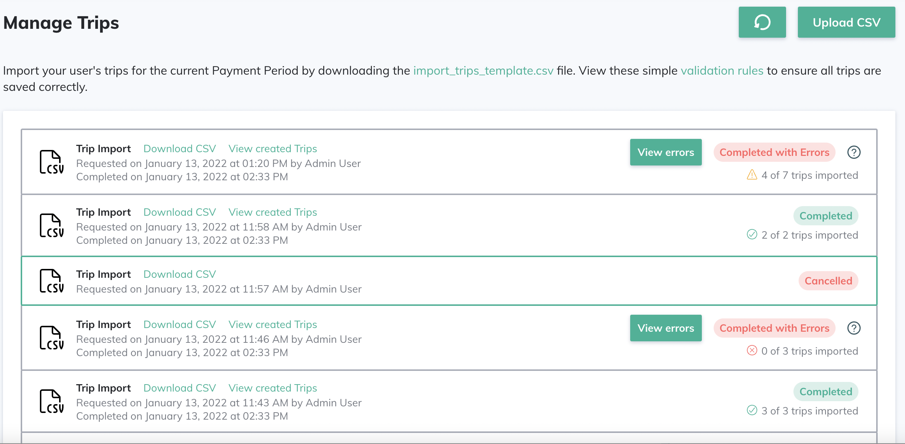Download CSV for the 11:43 AM import
The height and width of the screenshot is (444, 905).
point(180,388)
